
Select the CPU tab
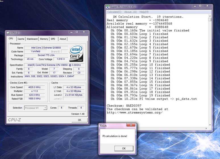[x=11, y=38]
